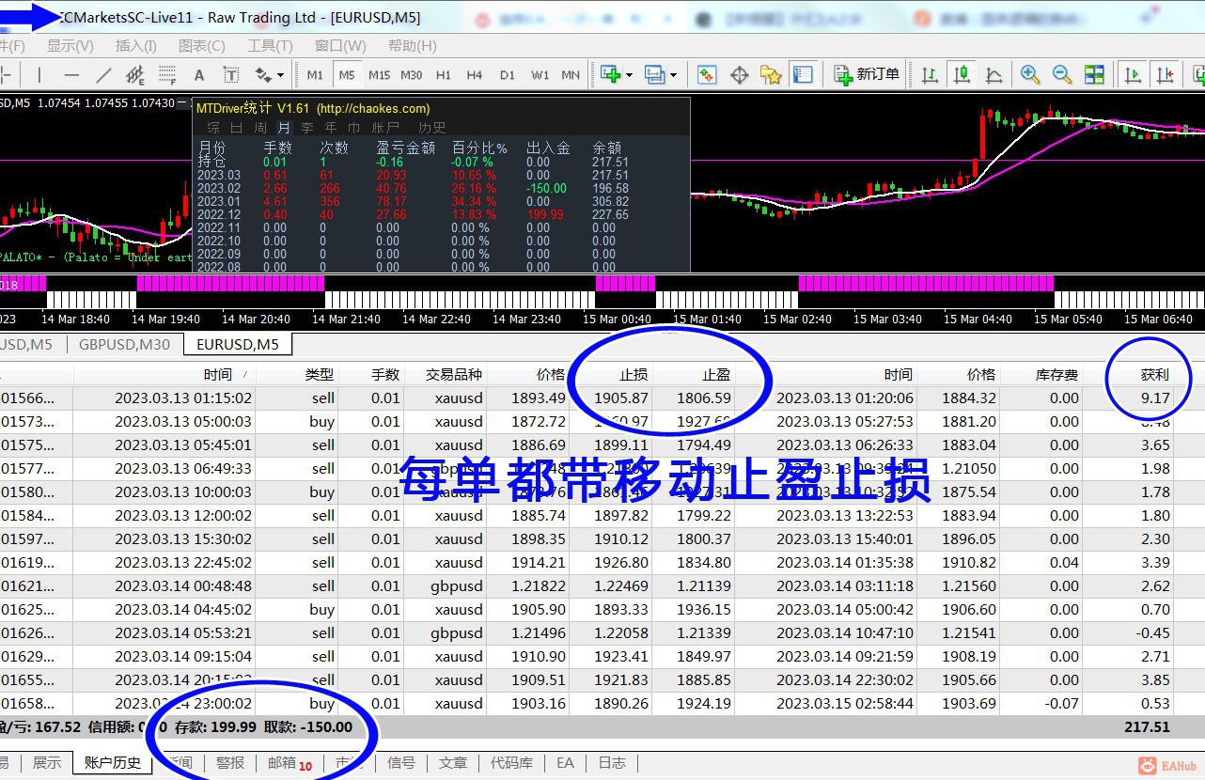The height and width of the screenshot is (780, 1205).
Task: Expand the new chart dropdown arrow
Action: 628,75
